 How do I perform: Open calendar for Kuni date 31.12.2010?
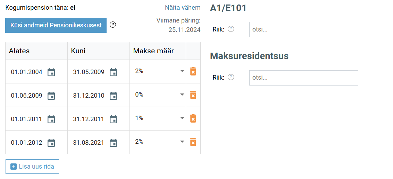click(x=114, y=96)
